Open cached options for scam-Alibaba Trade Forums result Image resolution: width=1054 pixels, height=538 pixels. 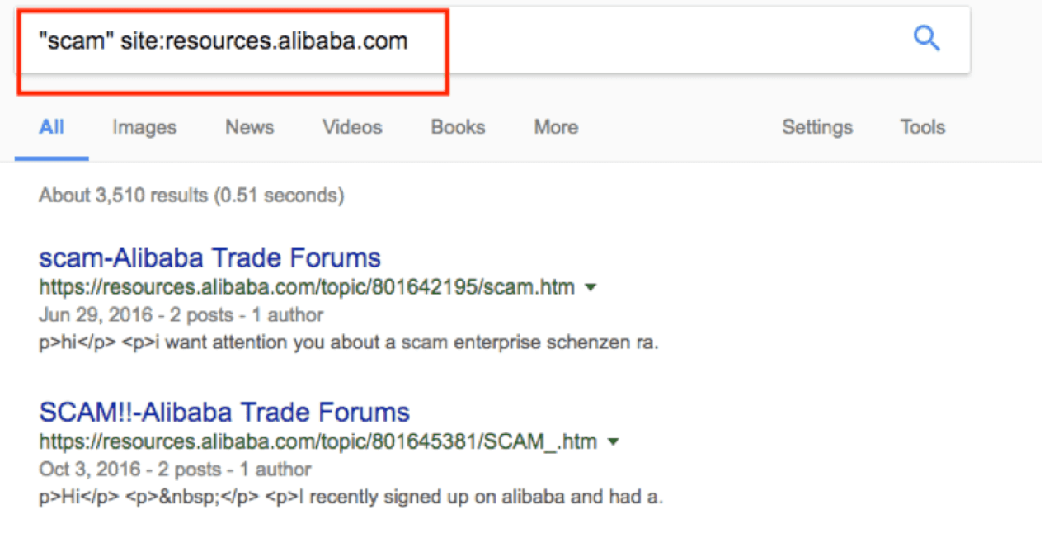591,287
